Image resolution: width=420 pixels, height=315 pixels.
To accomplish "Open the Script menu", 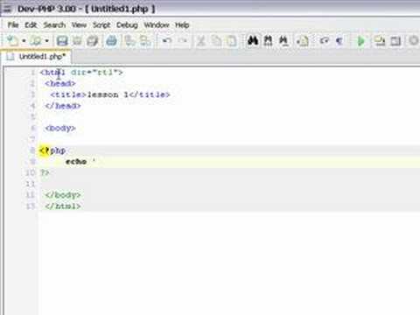I will pos(101,25).
